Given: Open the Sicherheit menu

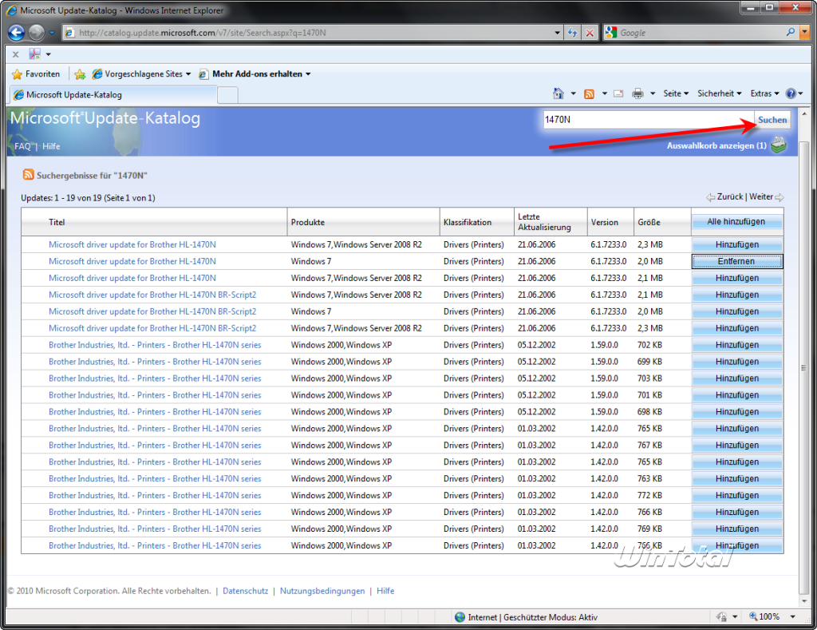Looking at the screenshot, I should tap(719, 93).
